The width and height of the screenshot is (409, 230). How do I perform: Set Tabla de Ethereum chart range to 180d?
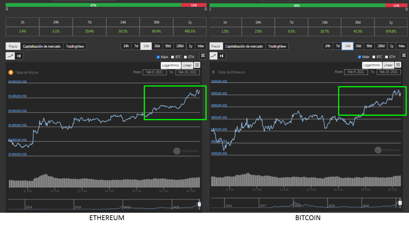(381, 46)
